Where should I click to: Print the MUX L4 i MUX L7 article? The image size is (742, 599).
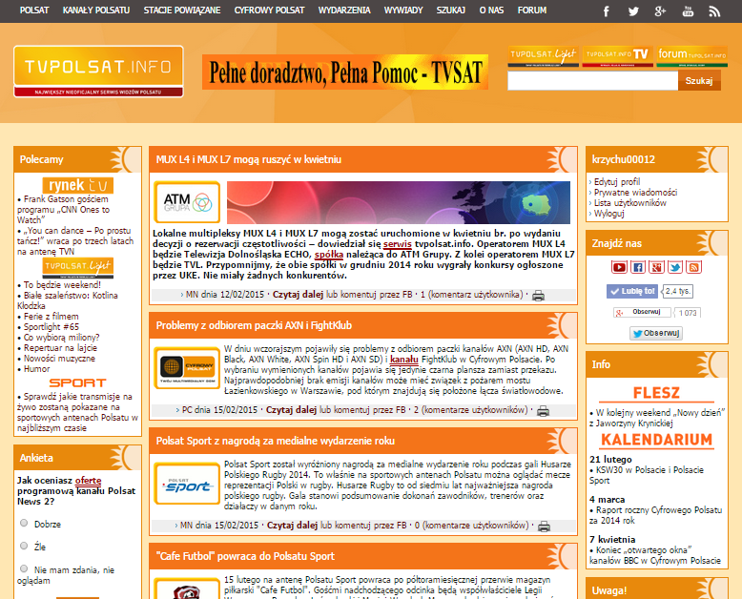pyautogui.click(x=538, y=296)
